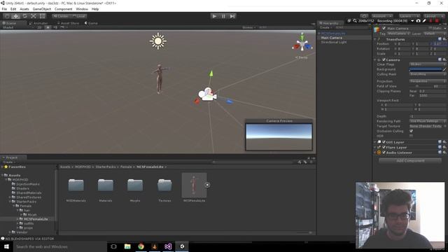Select the Rotate tool in toolbar
This screenshot has height=252, width=448.
click(25, 16)
